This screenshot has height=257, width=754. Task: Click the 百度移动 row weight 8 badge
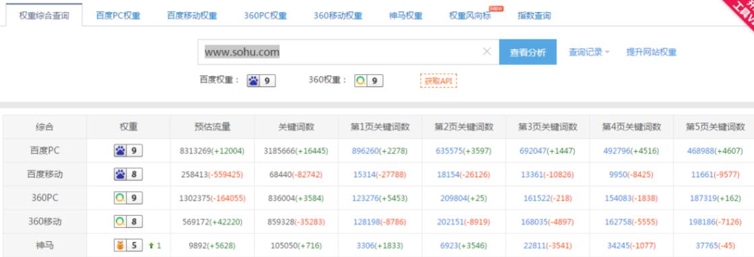128,174
